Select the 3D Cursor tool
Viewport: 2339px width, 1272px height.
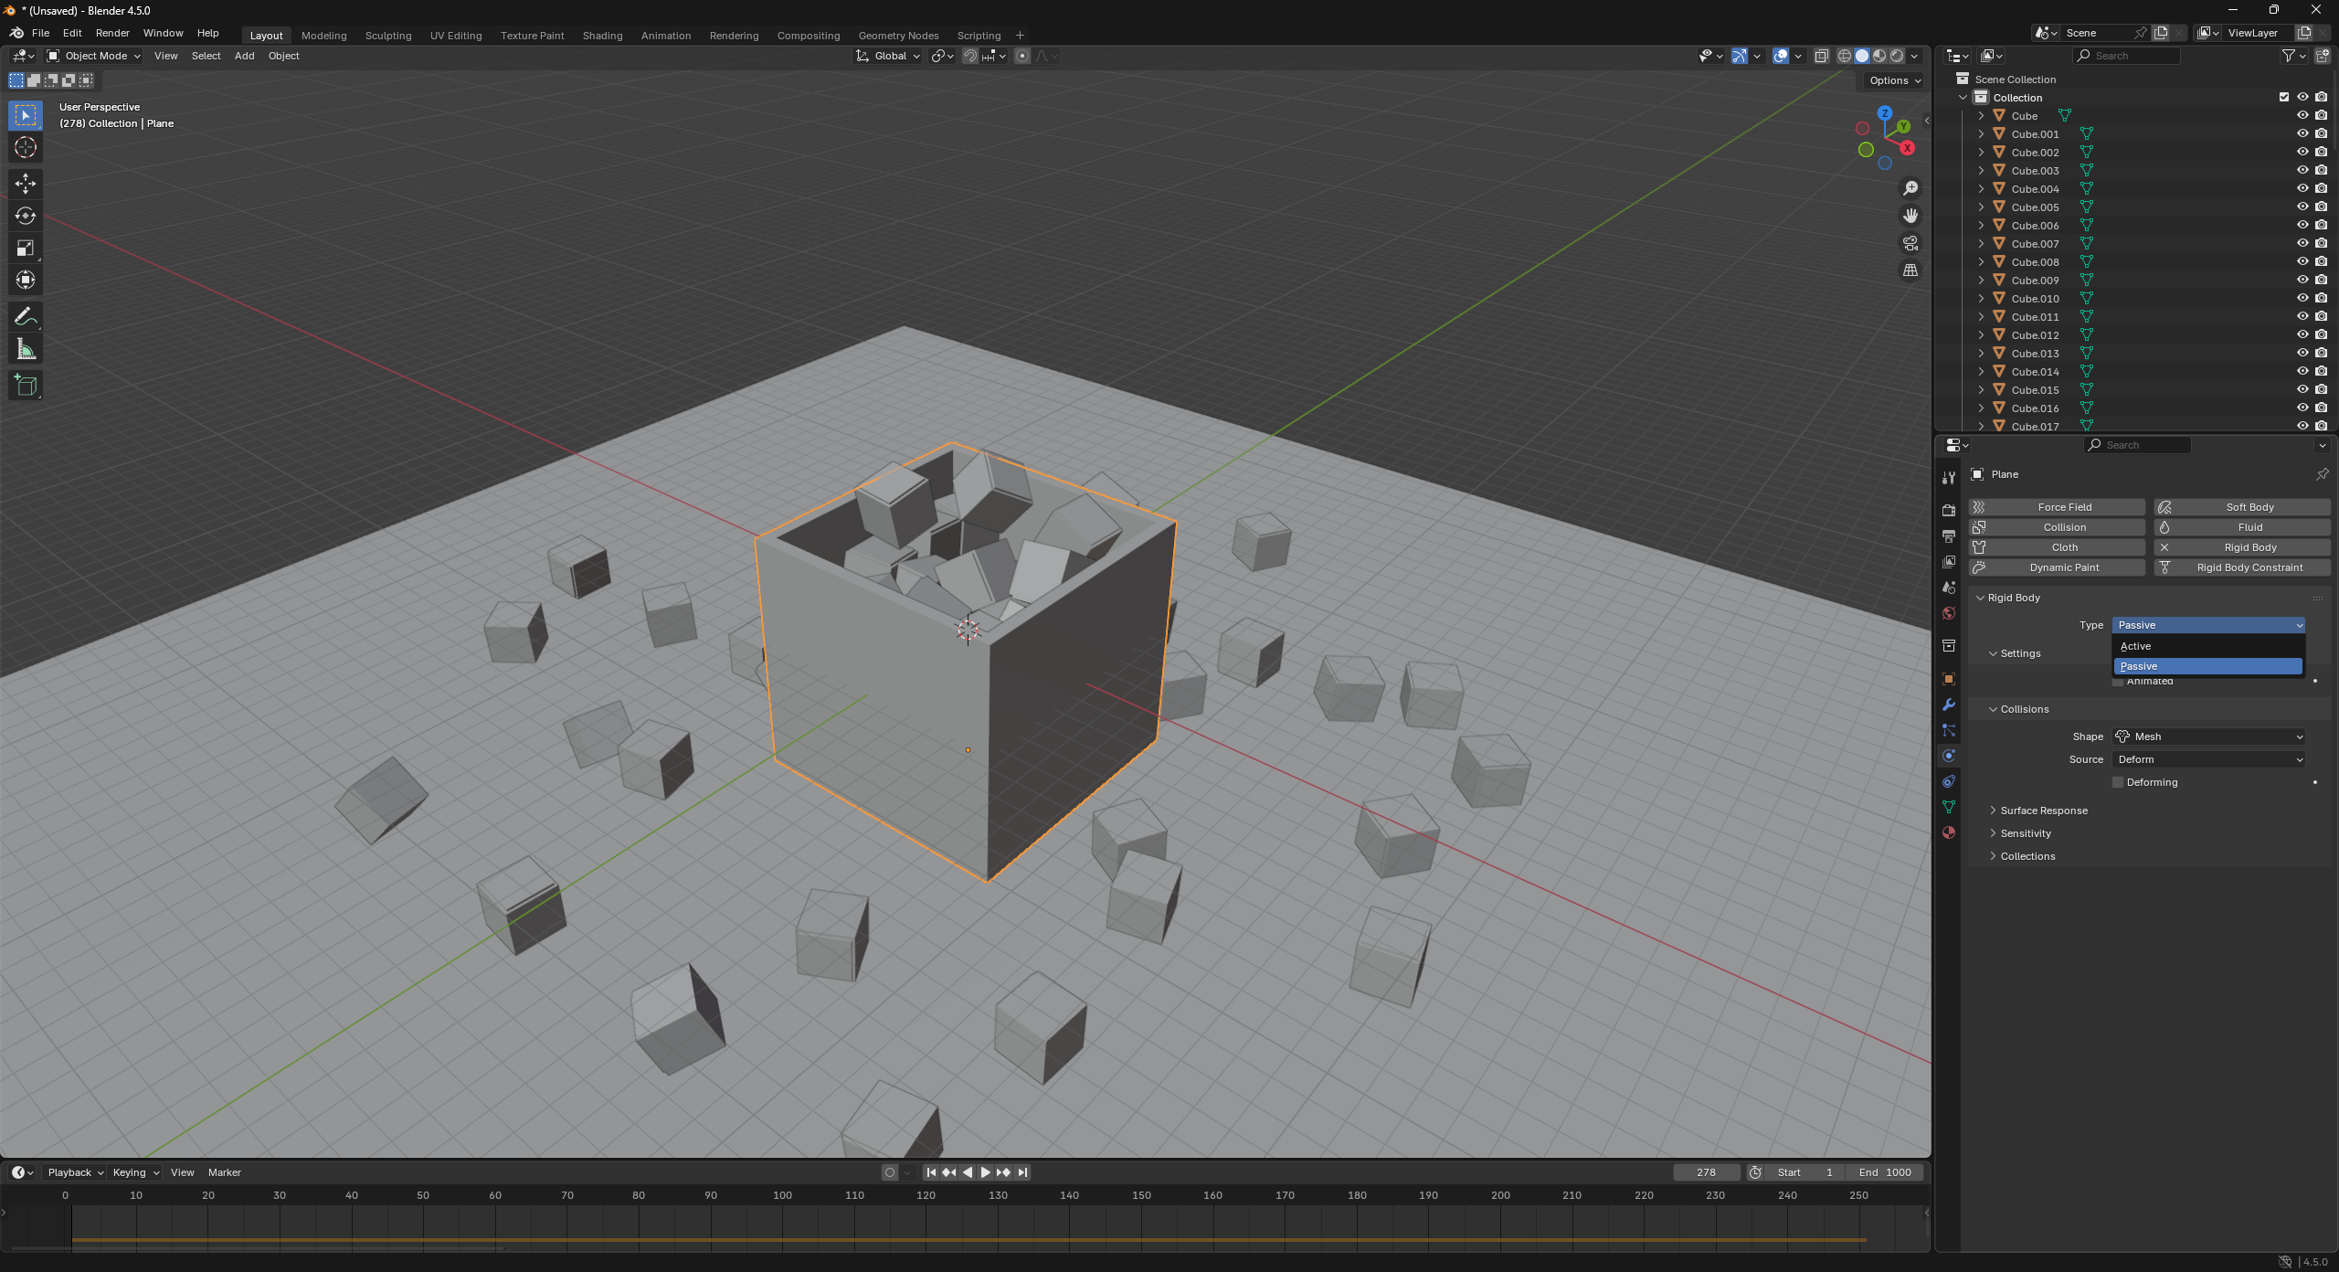point(26,147)
